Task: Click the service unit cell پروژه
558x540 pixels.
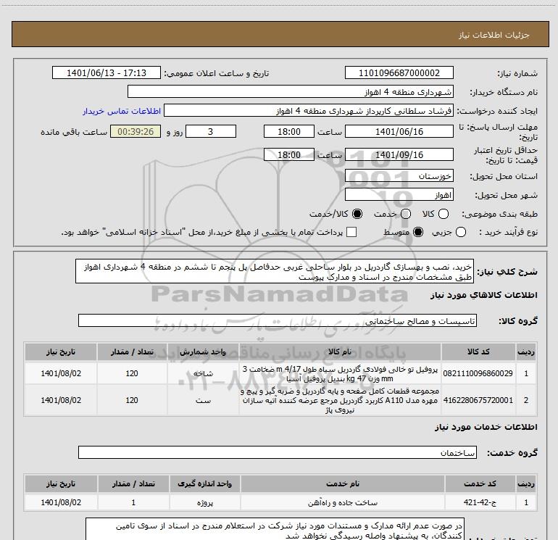Action: click(x=205, y=502)
